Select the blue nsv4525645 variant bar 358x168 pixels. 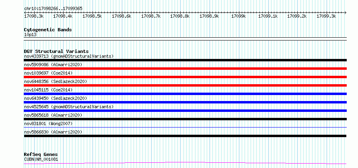coord(185,111)
